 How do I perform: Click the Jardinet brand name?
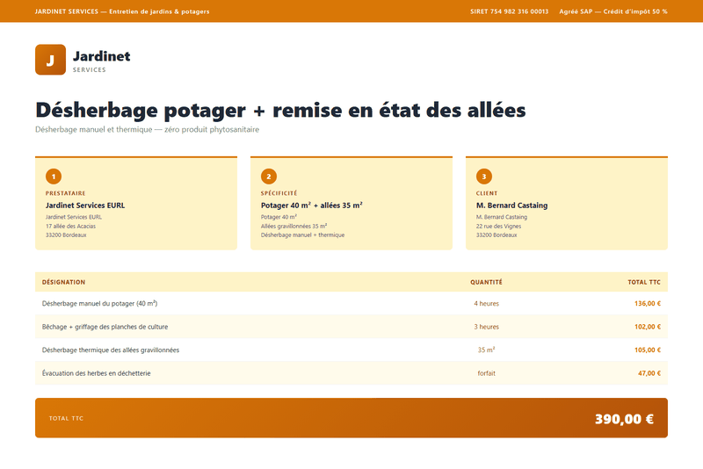pos(102,56)
